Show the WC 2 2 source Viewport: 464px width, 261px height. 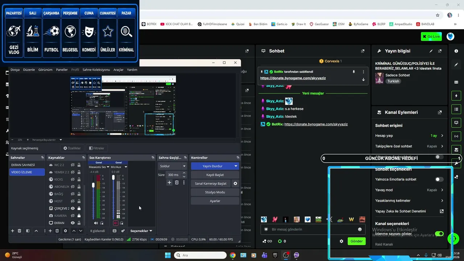coord(73,165)
